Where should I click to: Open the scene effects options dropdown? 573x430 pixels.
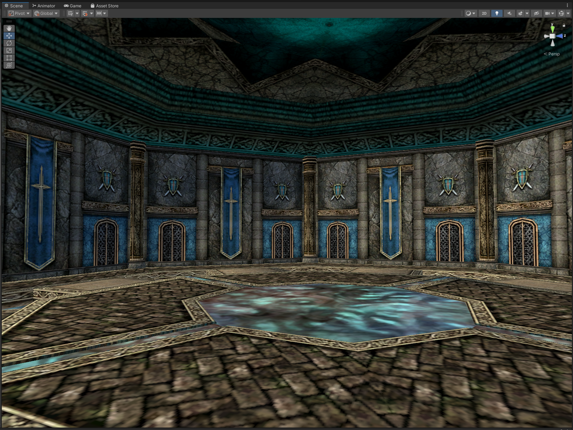(x=527, y=13)
